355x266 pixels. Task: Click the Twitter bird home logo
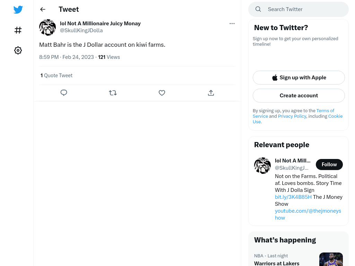point(18,9)
